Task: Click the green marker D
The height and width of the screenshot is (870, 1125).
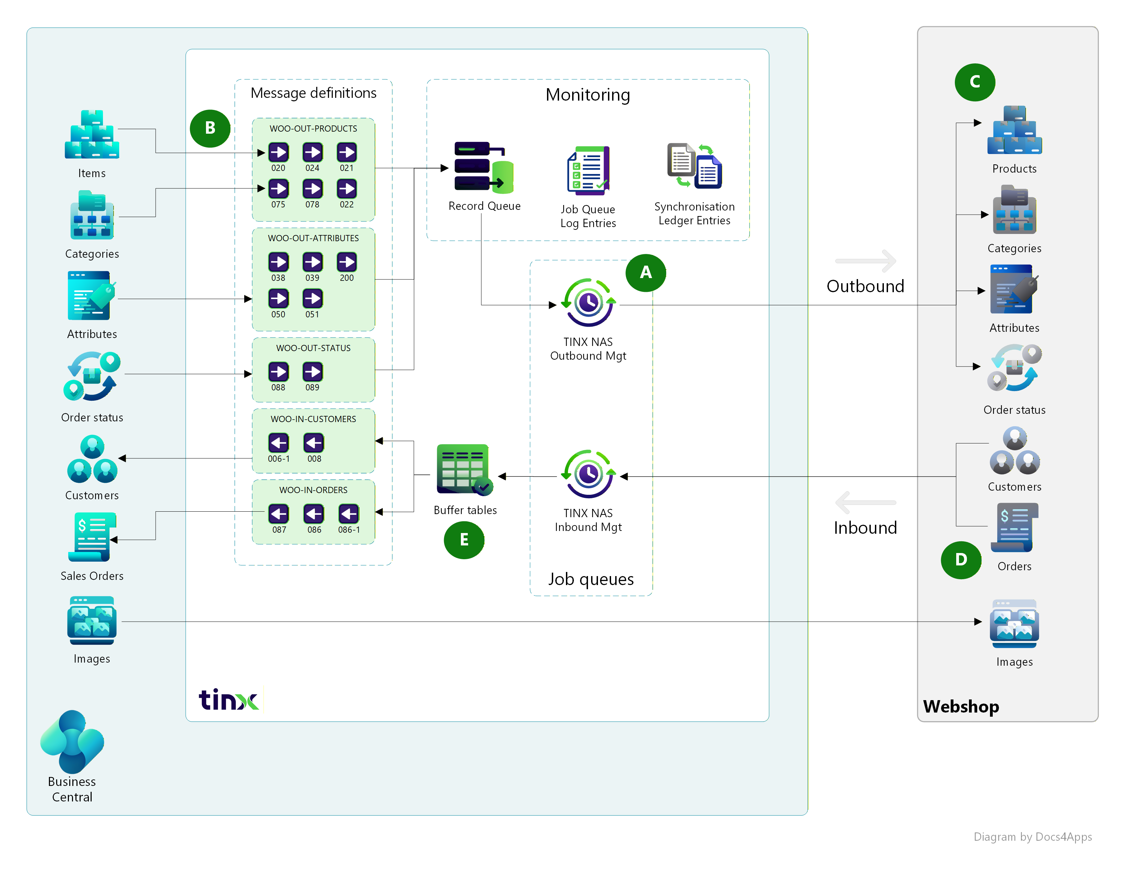Action: click(961, 560)
